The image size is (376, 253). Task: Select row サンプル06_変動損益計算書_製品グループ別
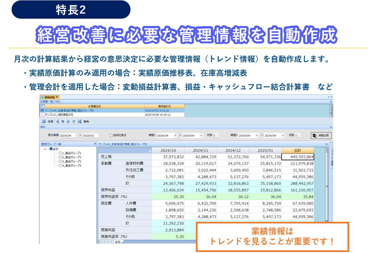click(x=112, y=111)
